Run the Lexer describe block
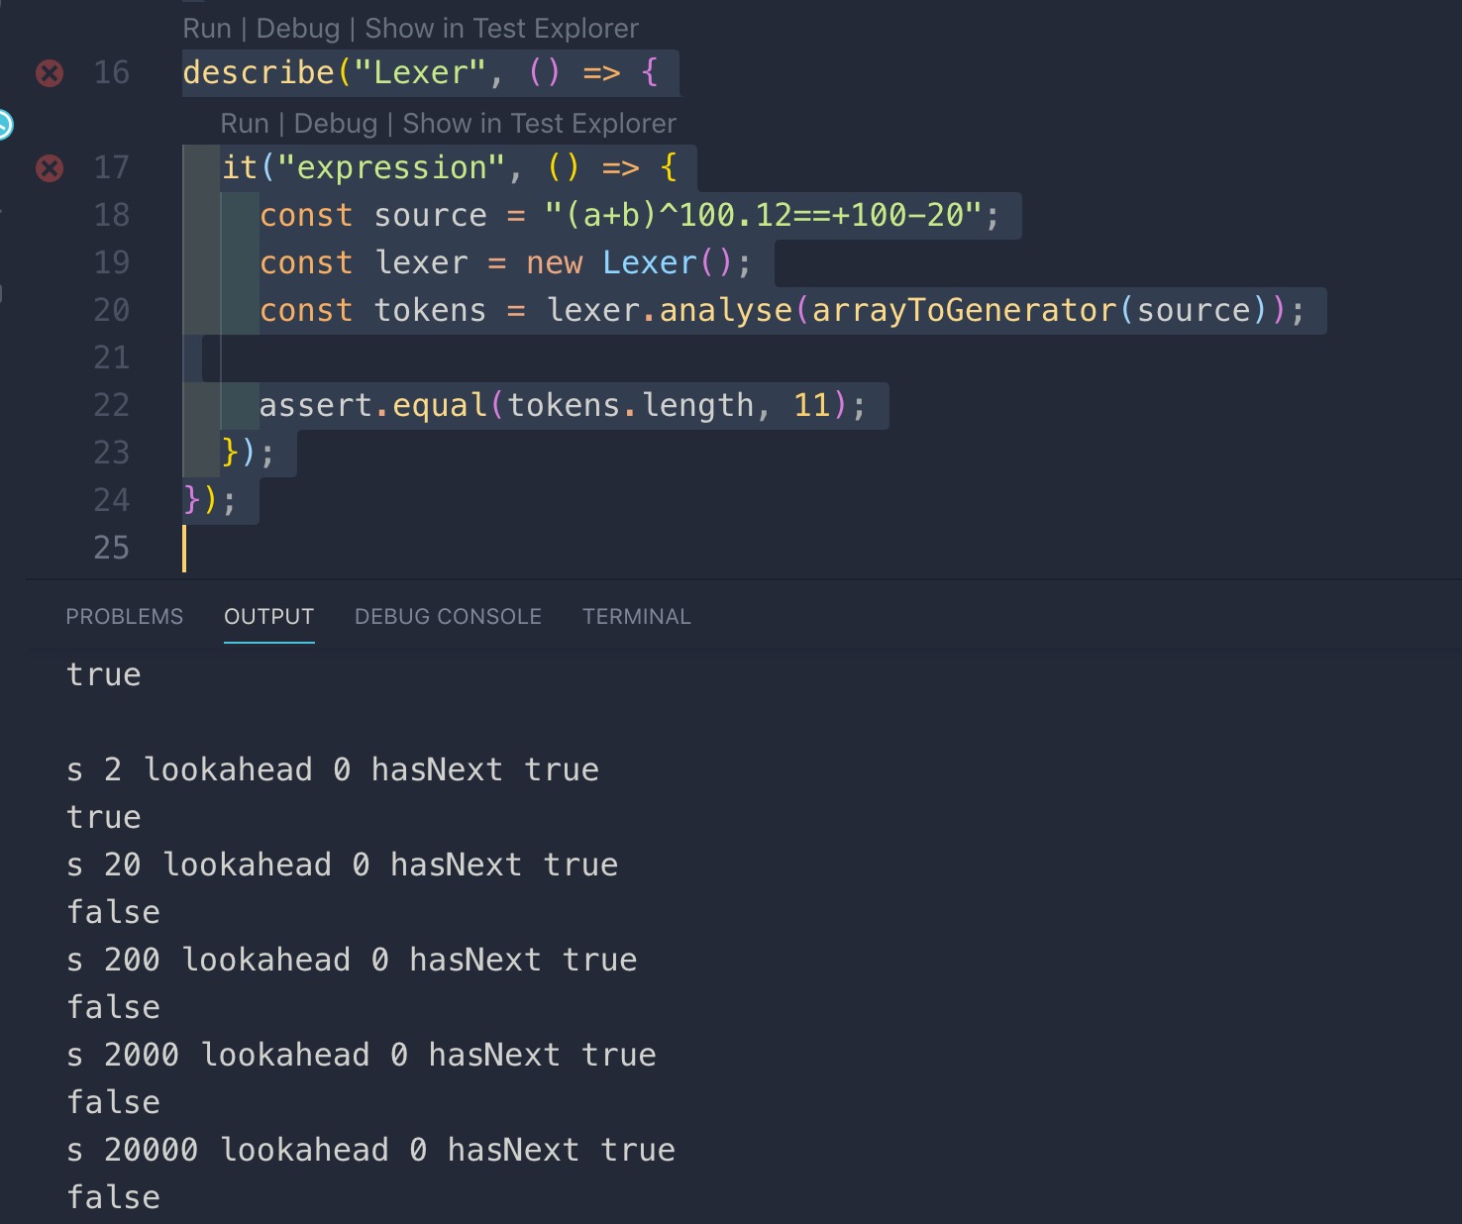Image resolution: width=1462 pixels, height=1224 pixels. [206, 29]
